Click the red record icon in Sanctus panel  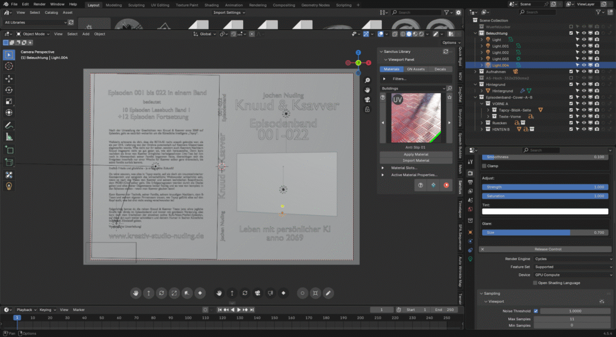coord(446,185)
